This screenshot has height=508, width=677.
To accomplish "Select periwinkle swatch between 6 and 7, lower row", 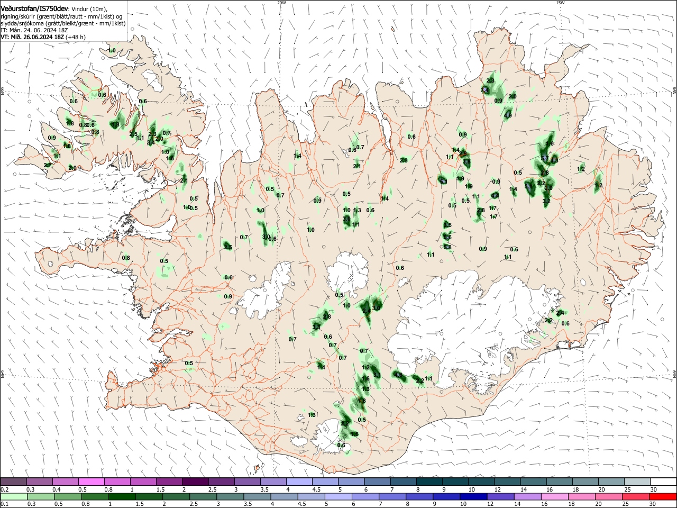I will (x=365, y=496).
